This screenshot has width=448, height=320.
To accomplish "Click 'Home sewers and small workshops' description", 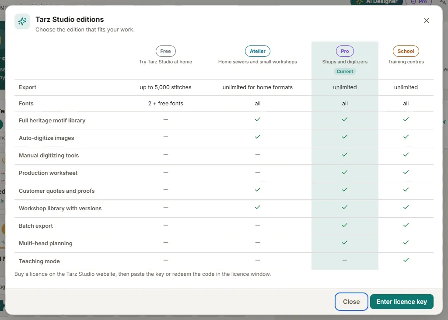I will coord(257,62).
